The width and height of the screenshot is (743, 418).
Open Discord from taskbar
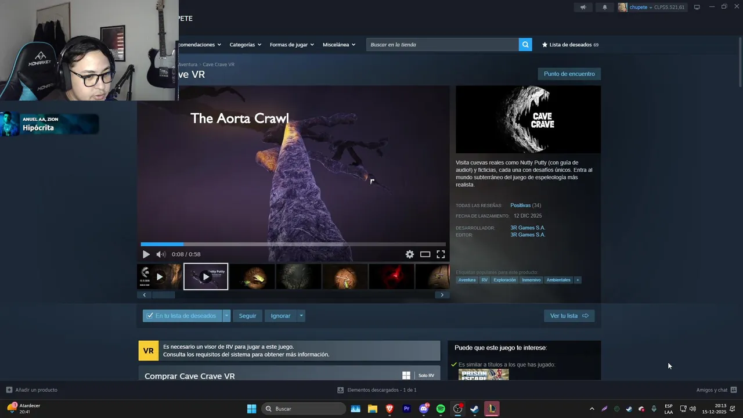click(424, 409)
